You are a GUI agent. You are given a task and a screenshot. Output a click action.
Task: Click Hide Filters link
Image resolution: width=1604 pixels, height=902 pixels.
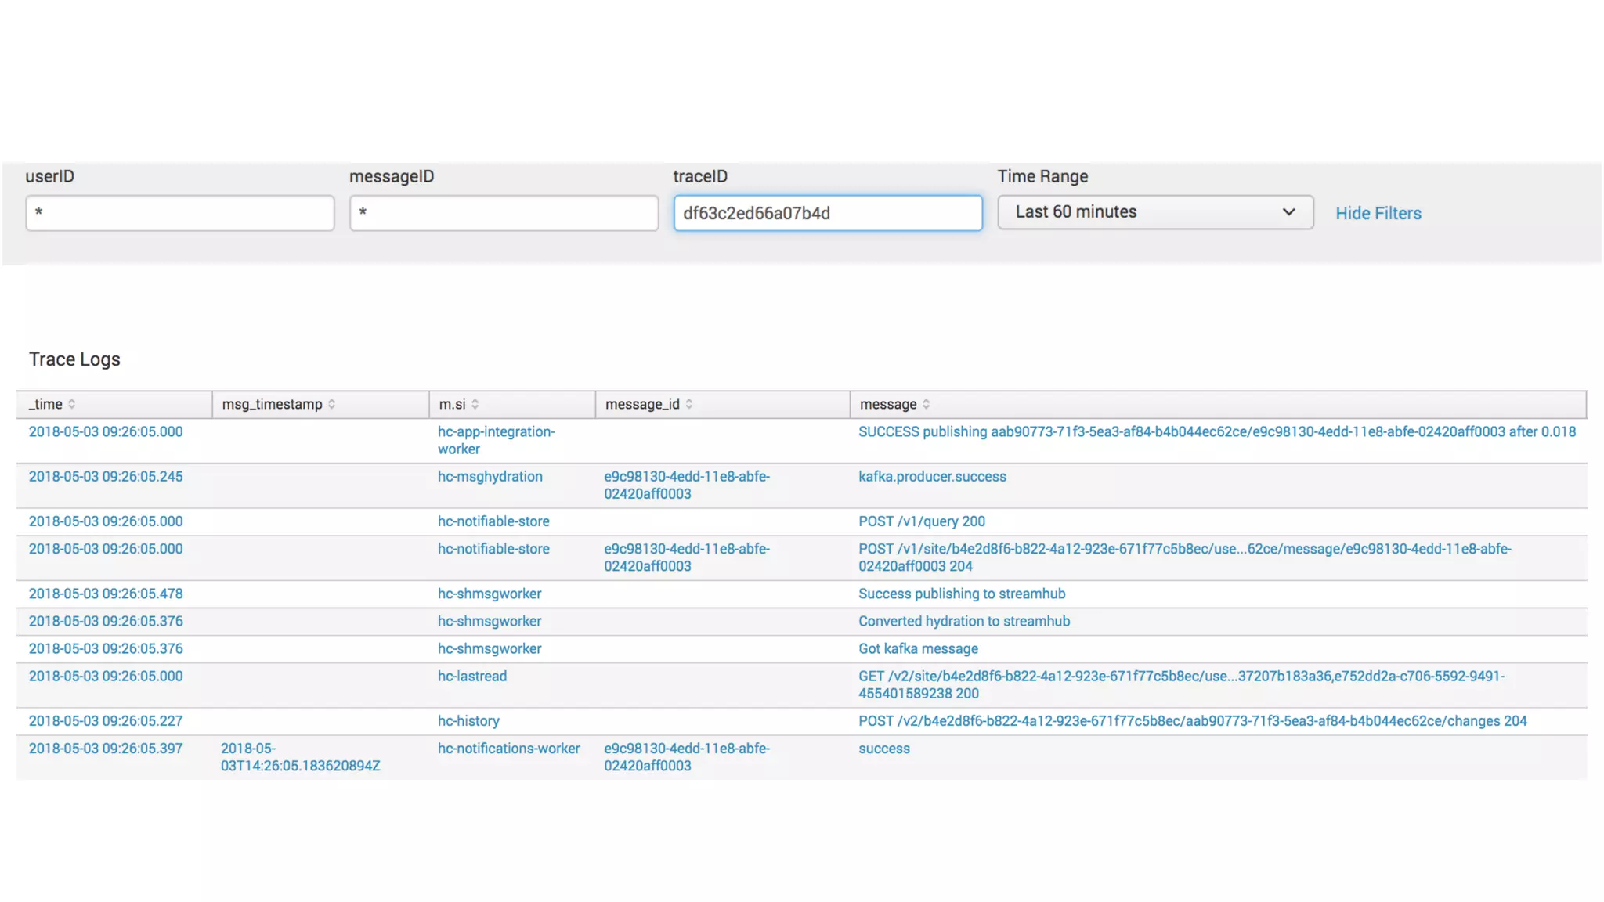[x=1378, y=213]
